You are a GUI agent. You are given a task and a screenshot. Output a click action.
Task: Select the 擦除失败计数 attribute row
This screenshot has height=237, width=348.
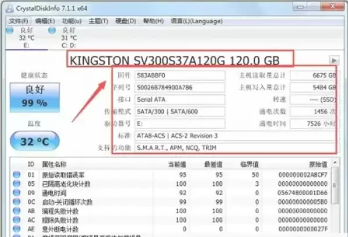point(171,220)
